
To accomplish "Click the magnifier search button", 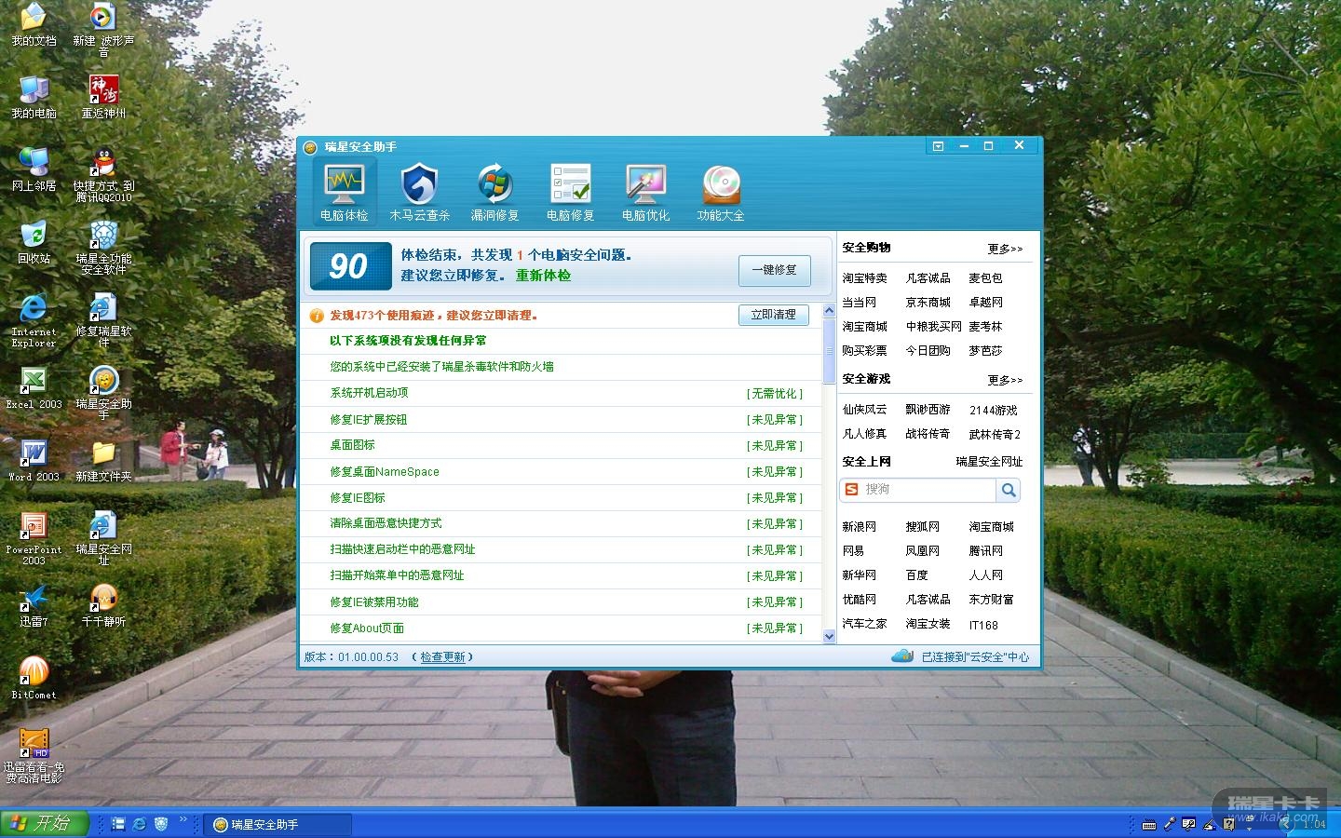I will point(1009,490).
